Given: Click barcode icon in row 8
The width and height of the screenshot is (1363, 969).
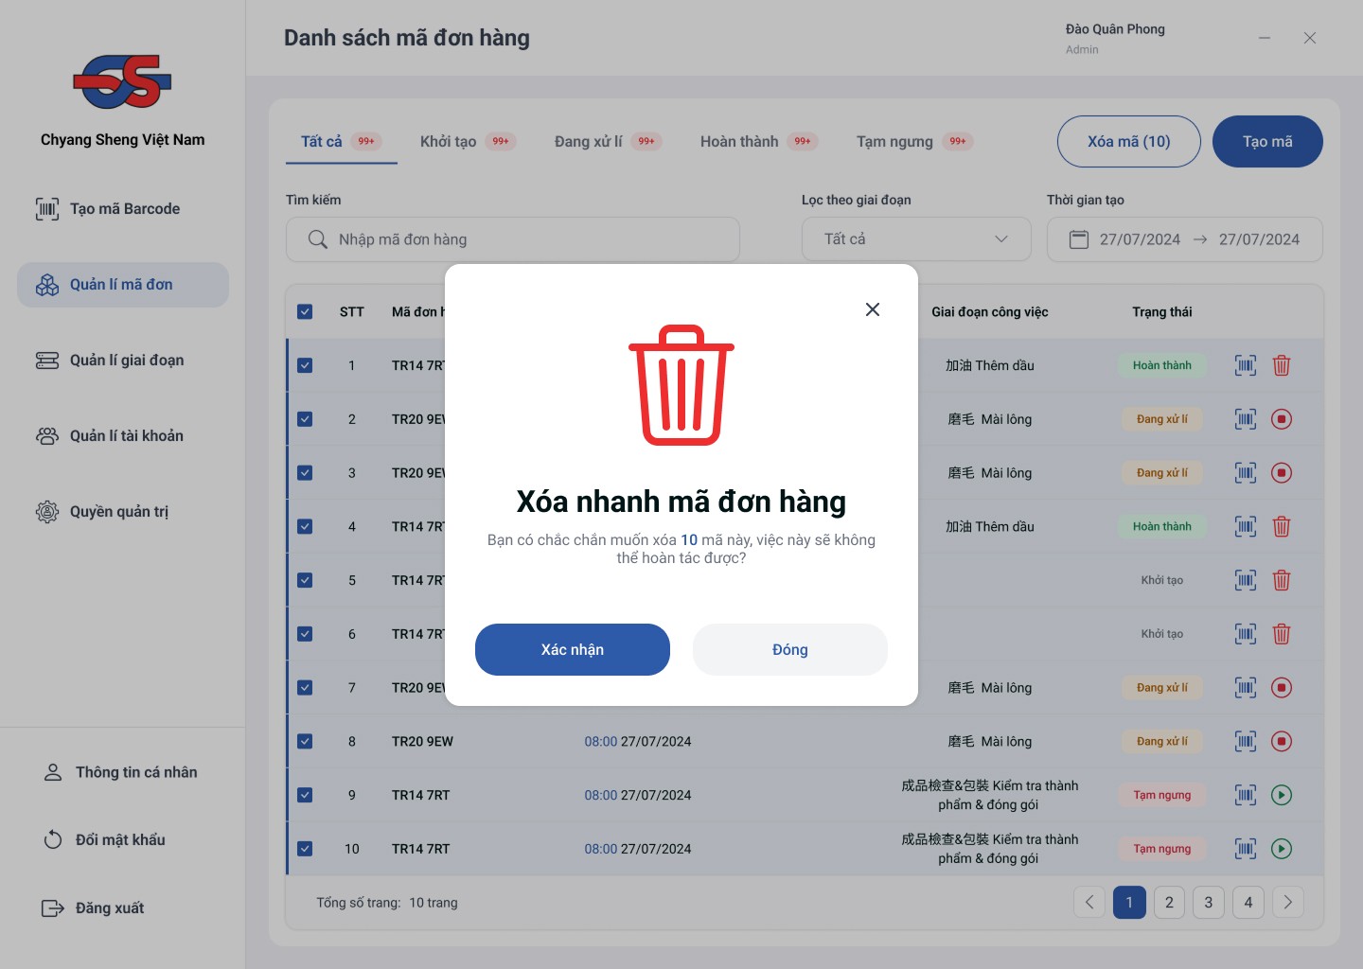Looking at the screenshot, I should 1246,742.
